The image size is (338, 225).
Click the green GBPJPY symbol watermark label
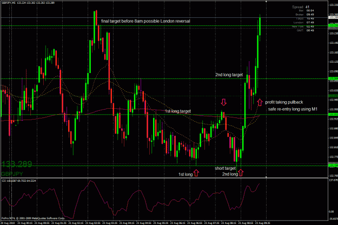coord(12,174)
